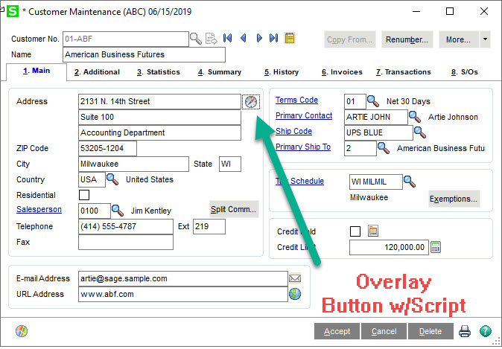
Task: Click the address field showing Suite 100
Action: click(159, 117)
